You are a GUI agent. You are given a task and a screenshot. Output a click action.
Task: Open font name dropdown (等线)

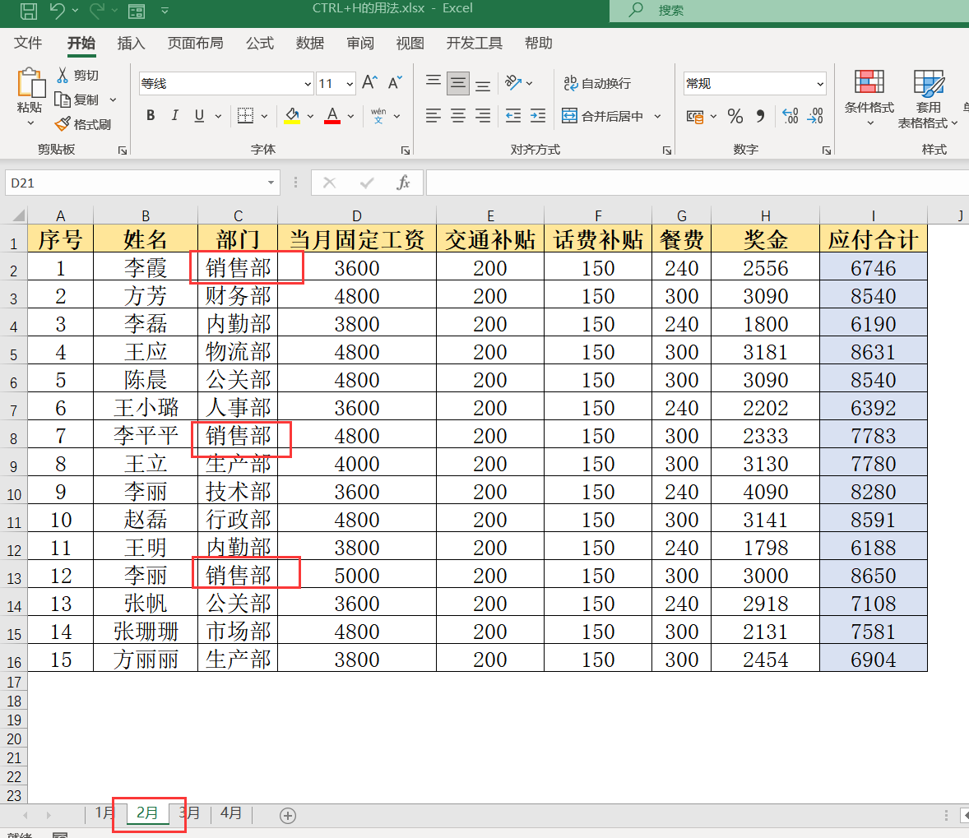pyautogui.click(x=308, y=83)
